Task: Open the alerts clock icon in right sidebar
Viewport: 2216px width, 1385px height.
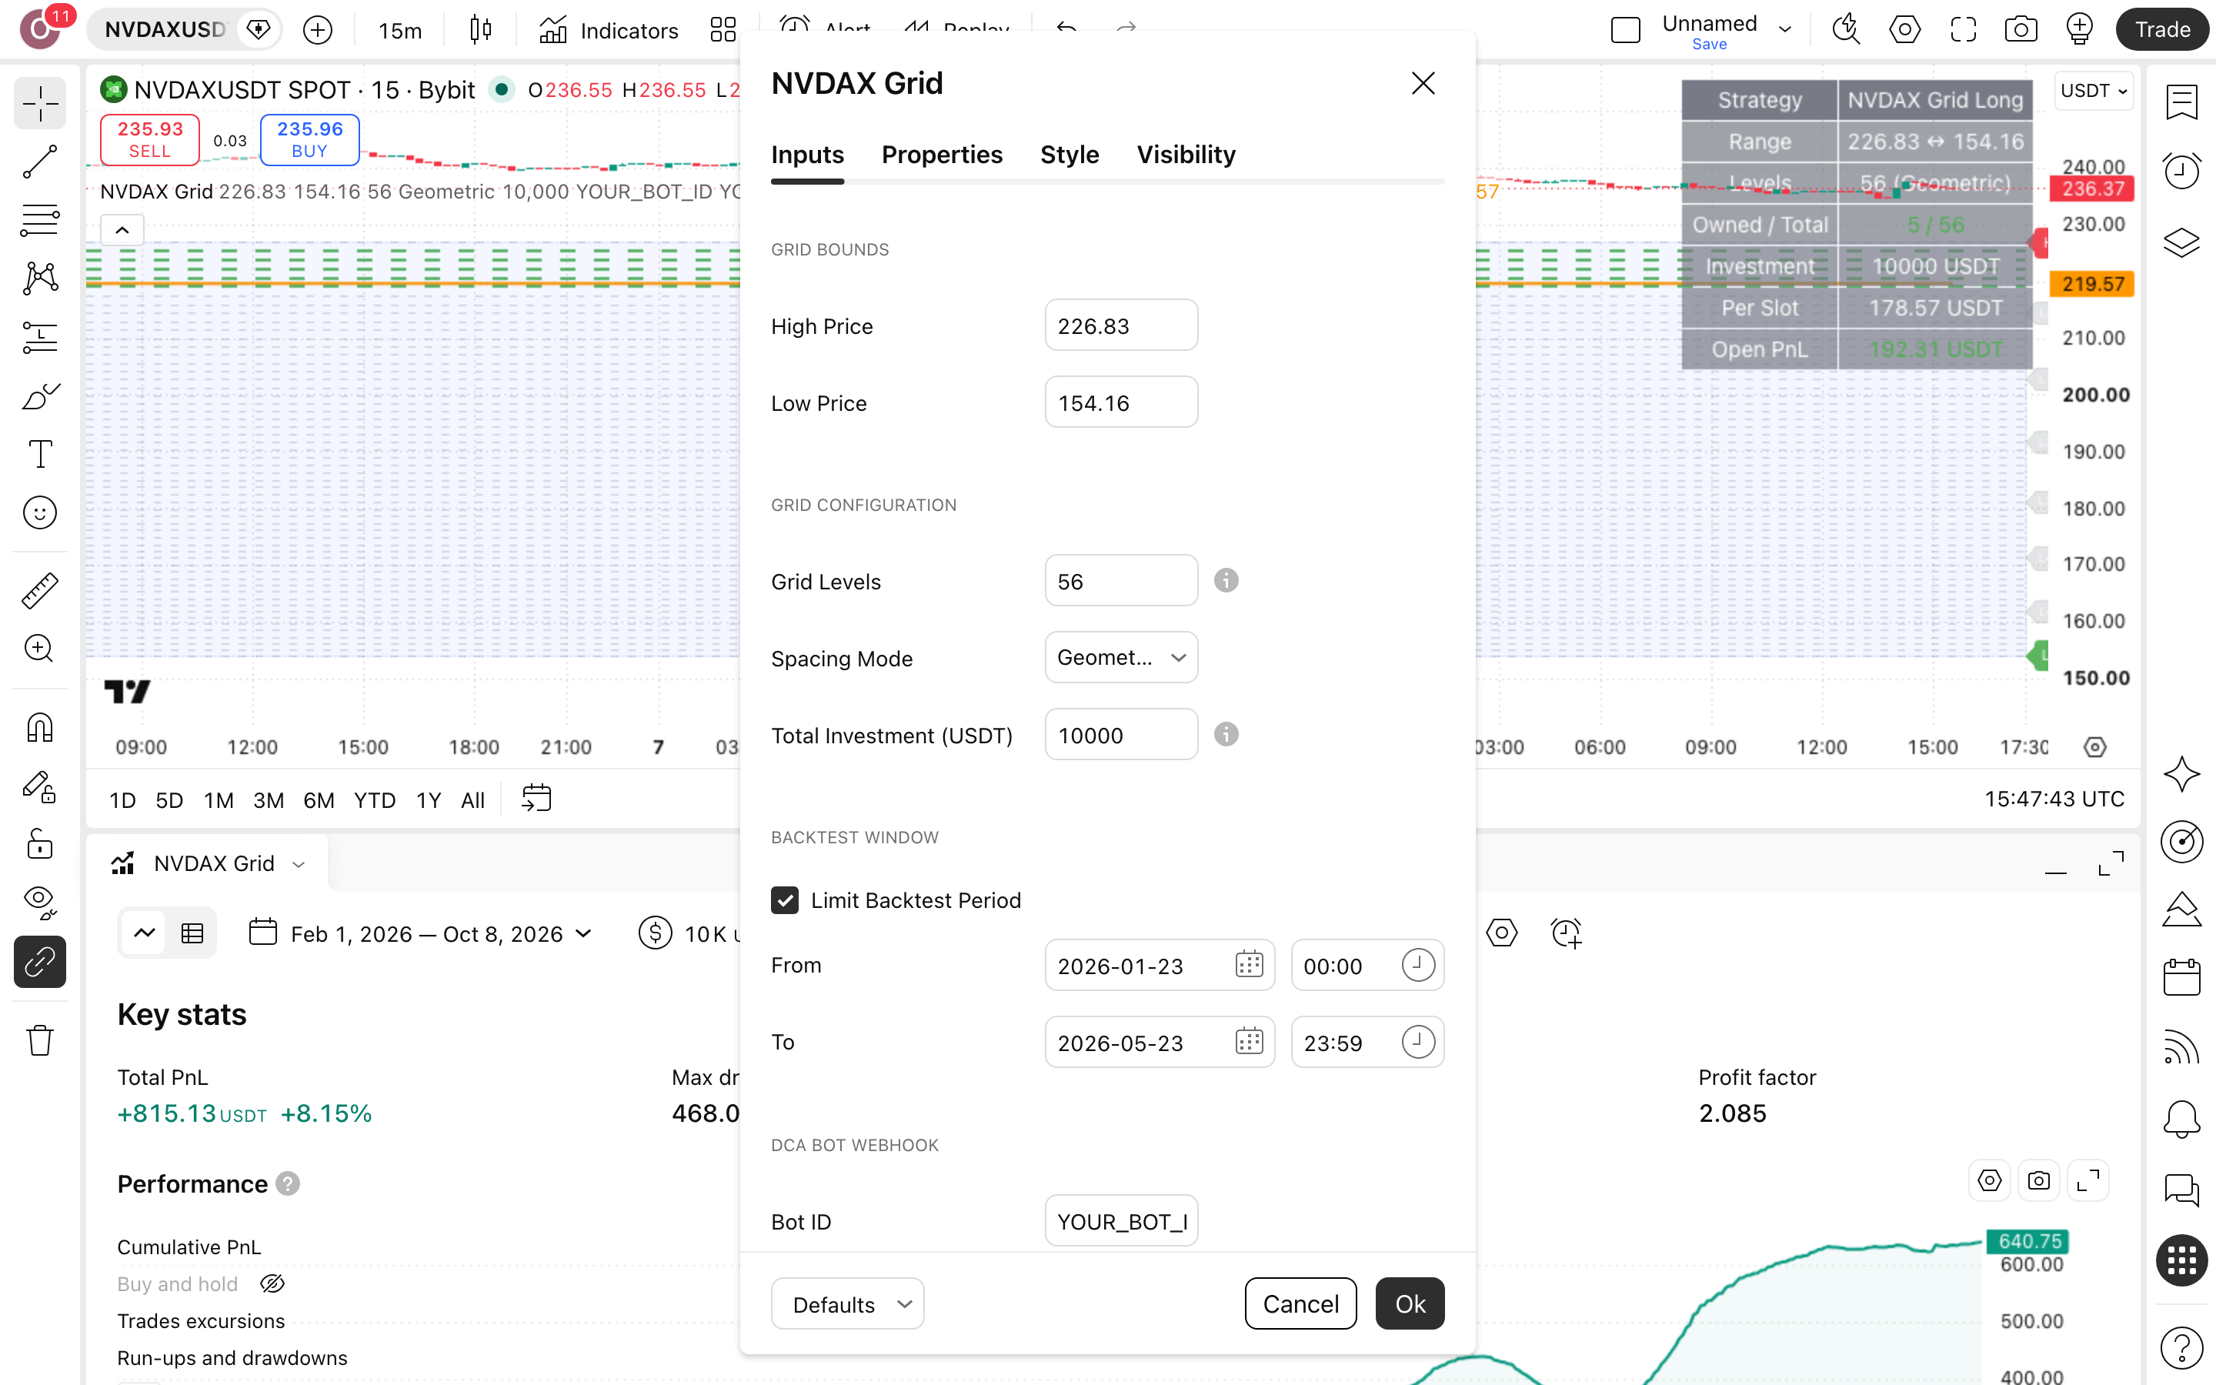Action: tap(2181, 170)
